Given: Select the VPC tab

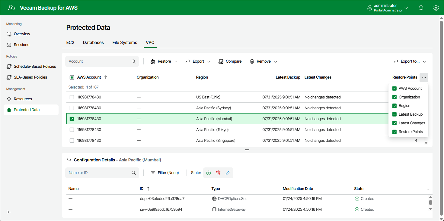Looking at the screenshot, I should click(150, 43).
